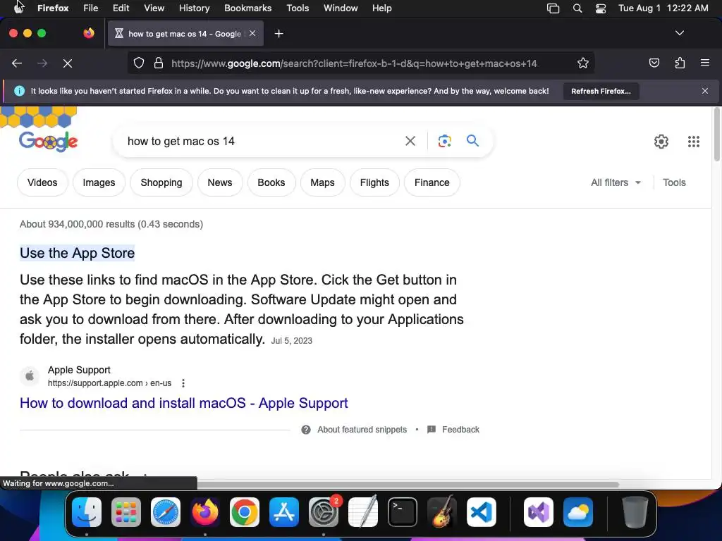Open App Store from the Dock
The image size is (722, 541).
coord(284,512)
